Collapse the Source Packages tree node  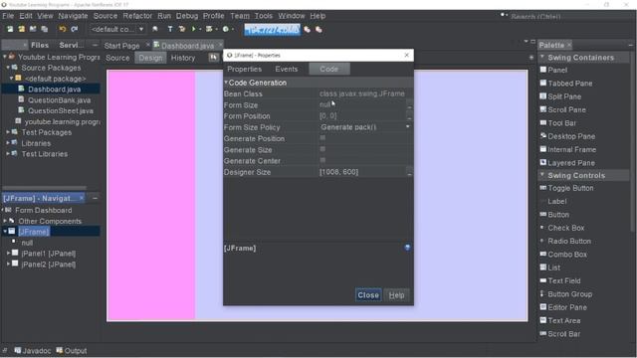(8, 68)
